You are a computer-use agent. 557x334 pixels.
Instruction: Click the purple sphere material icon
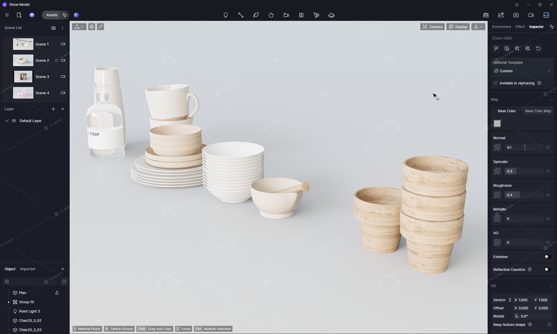click(76, 15)
